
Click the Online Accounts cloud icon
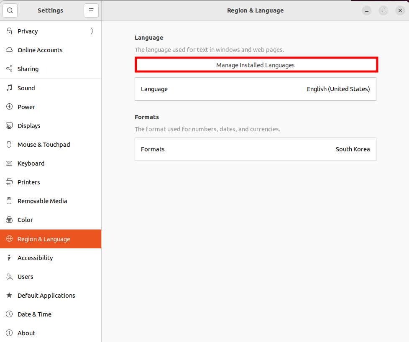coord(9,50)
